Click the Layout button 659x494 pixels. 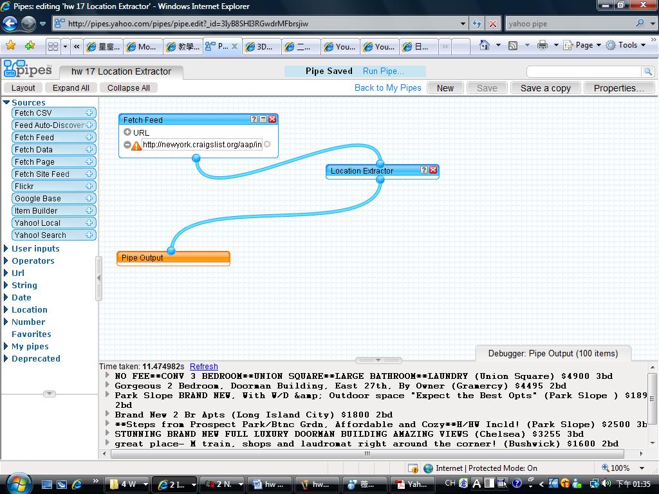click(x=23, y=87)
